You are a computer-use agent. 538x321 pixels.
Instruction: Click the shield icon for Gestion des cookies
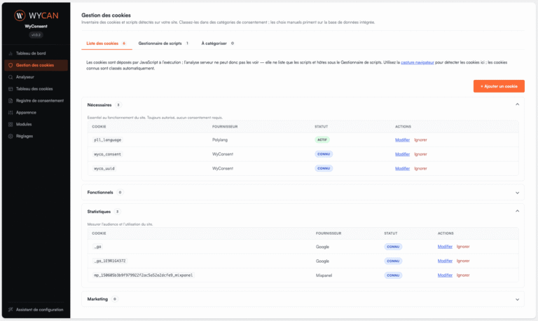(11, 65)
